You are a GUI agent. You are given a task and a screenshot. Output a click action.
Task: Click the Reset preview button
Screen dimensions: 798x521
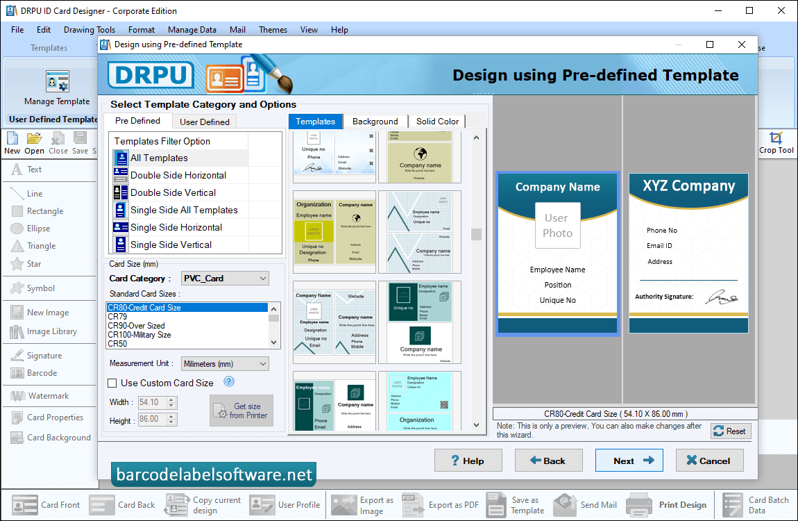click(730, 431)
